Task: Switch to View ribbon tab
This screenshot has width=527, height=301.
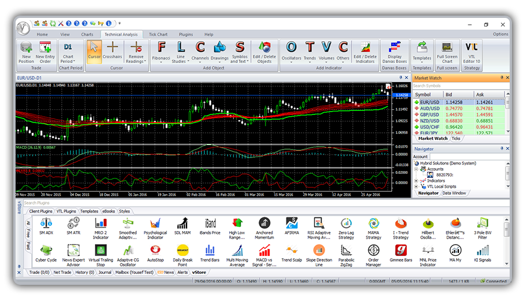Action: 65,34
